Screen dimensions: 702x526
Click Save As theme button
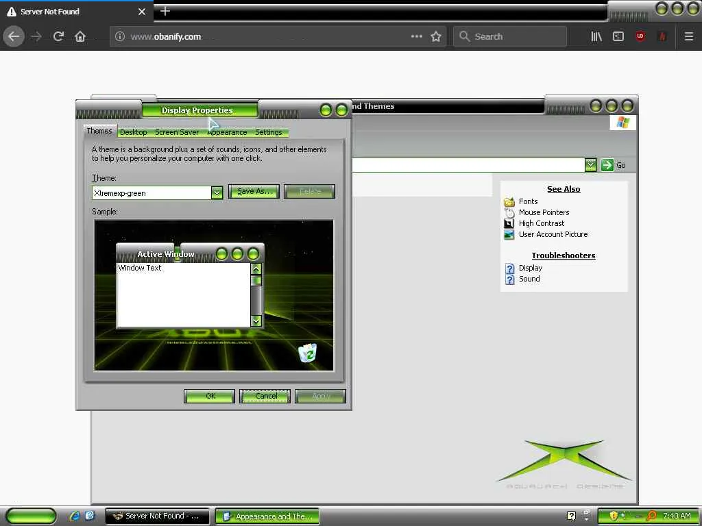pyautogui.click(x=254, y=192)
